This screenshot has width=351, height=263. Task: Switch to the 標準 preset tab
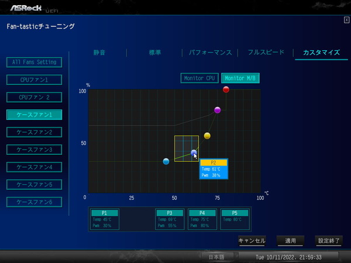pos(155,53)
